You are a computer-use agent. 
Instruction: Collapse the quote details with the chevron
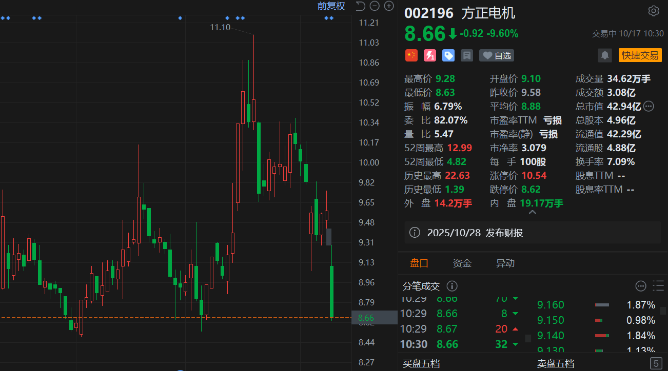[x=532, y=212]
